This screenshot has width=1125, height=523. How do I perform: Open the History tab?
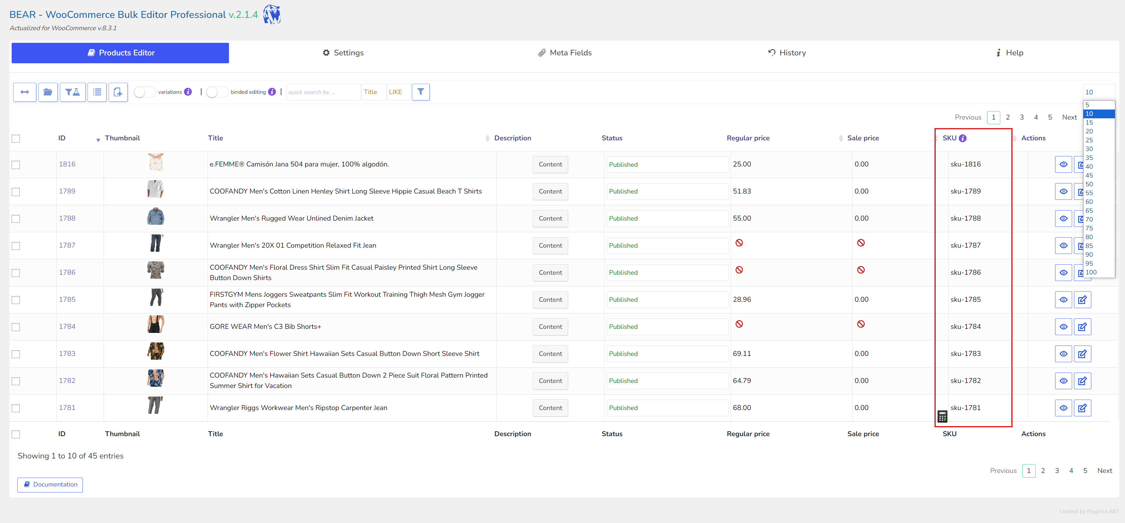pyautogui.click(x=787, y=53)
